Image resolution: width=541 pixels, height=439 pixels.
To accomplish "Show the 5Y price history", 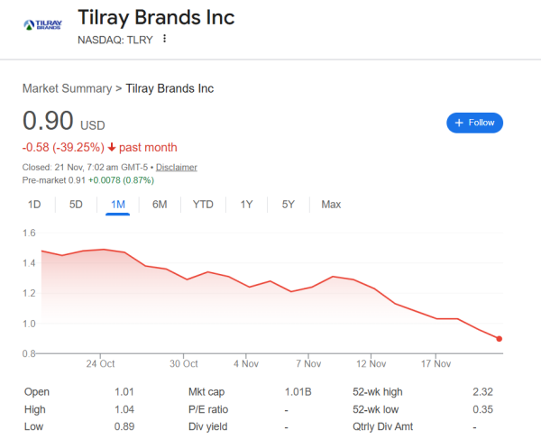I will [x=288, y=205].
